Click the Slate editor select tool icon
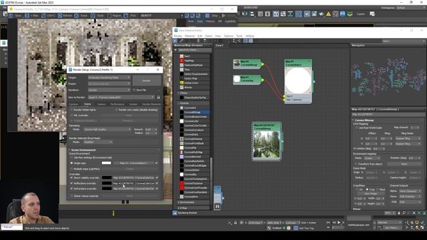427x240 pixels. [x=175, y=41]
